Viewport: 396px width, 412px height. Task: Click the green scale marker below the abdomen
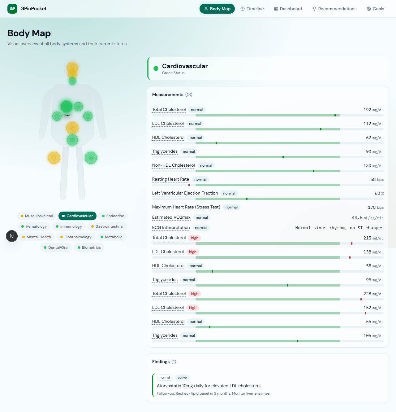(72, 140)
